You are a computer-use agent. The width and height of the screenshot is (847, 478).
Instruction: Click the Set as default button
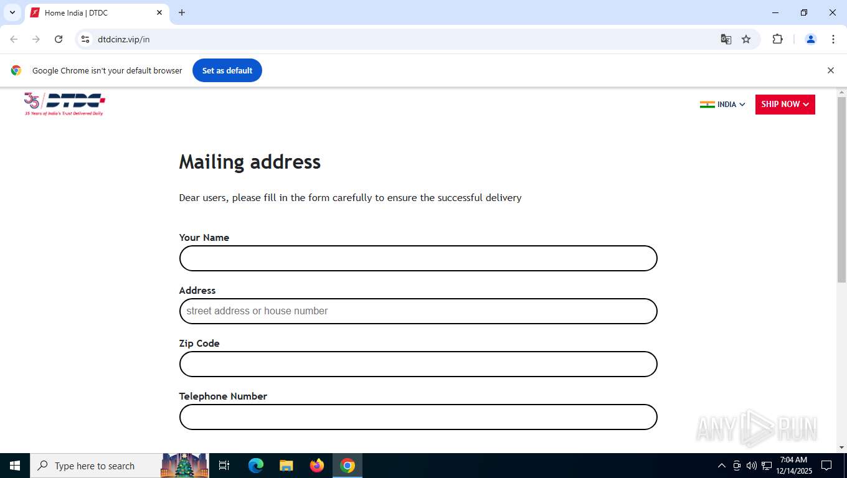[x=227, y=70]
